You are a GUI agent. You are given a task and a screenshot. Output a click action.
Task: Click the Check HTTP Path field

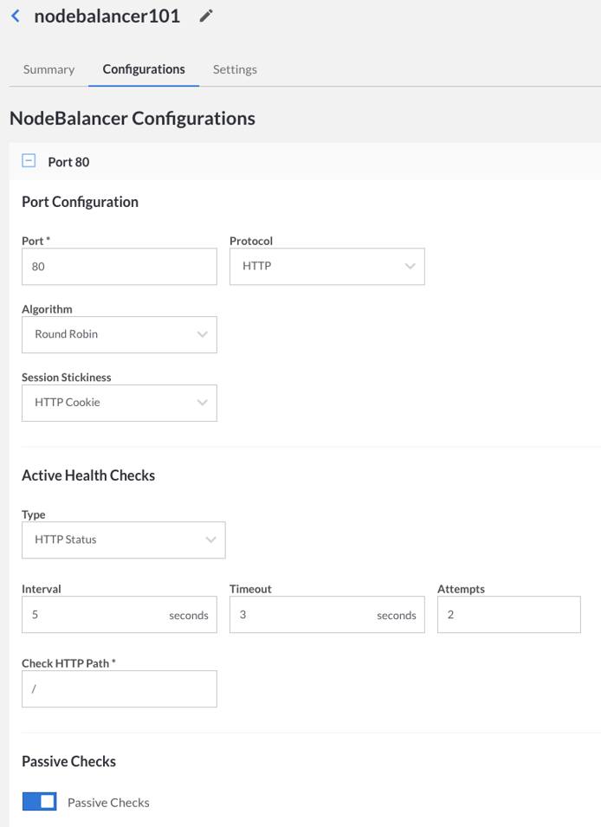pos(120,688)
